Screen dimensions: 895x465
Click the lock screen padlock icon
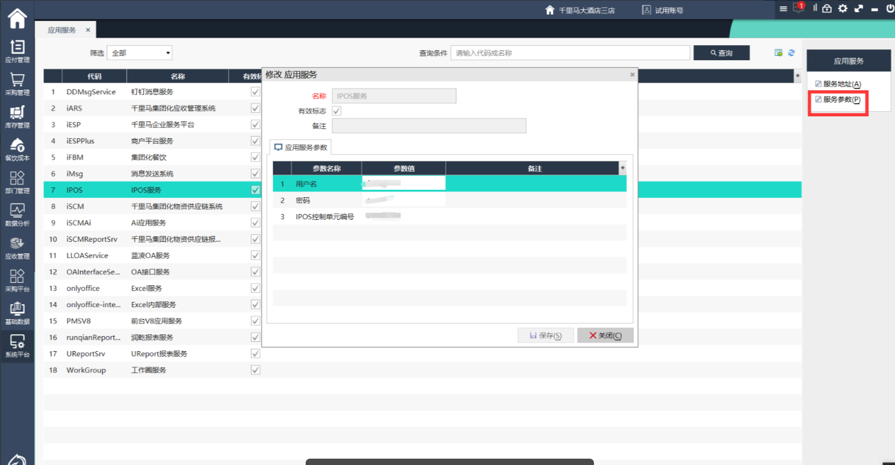pos(827,8)
